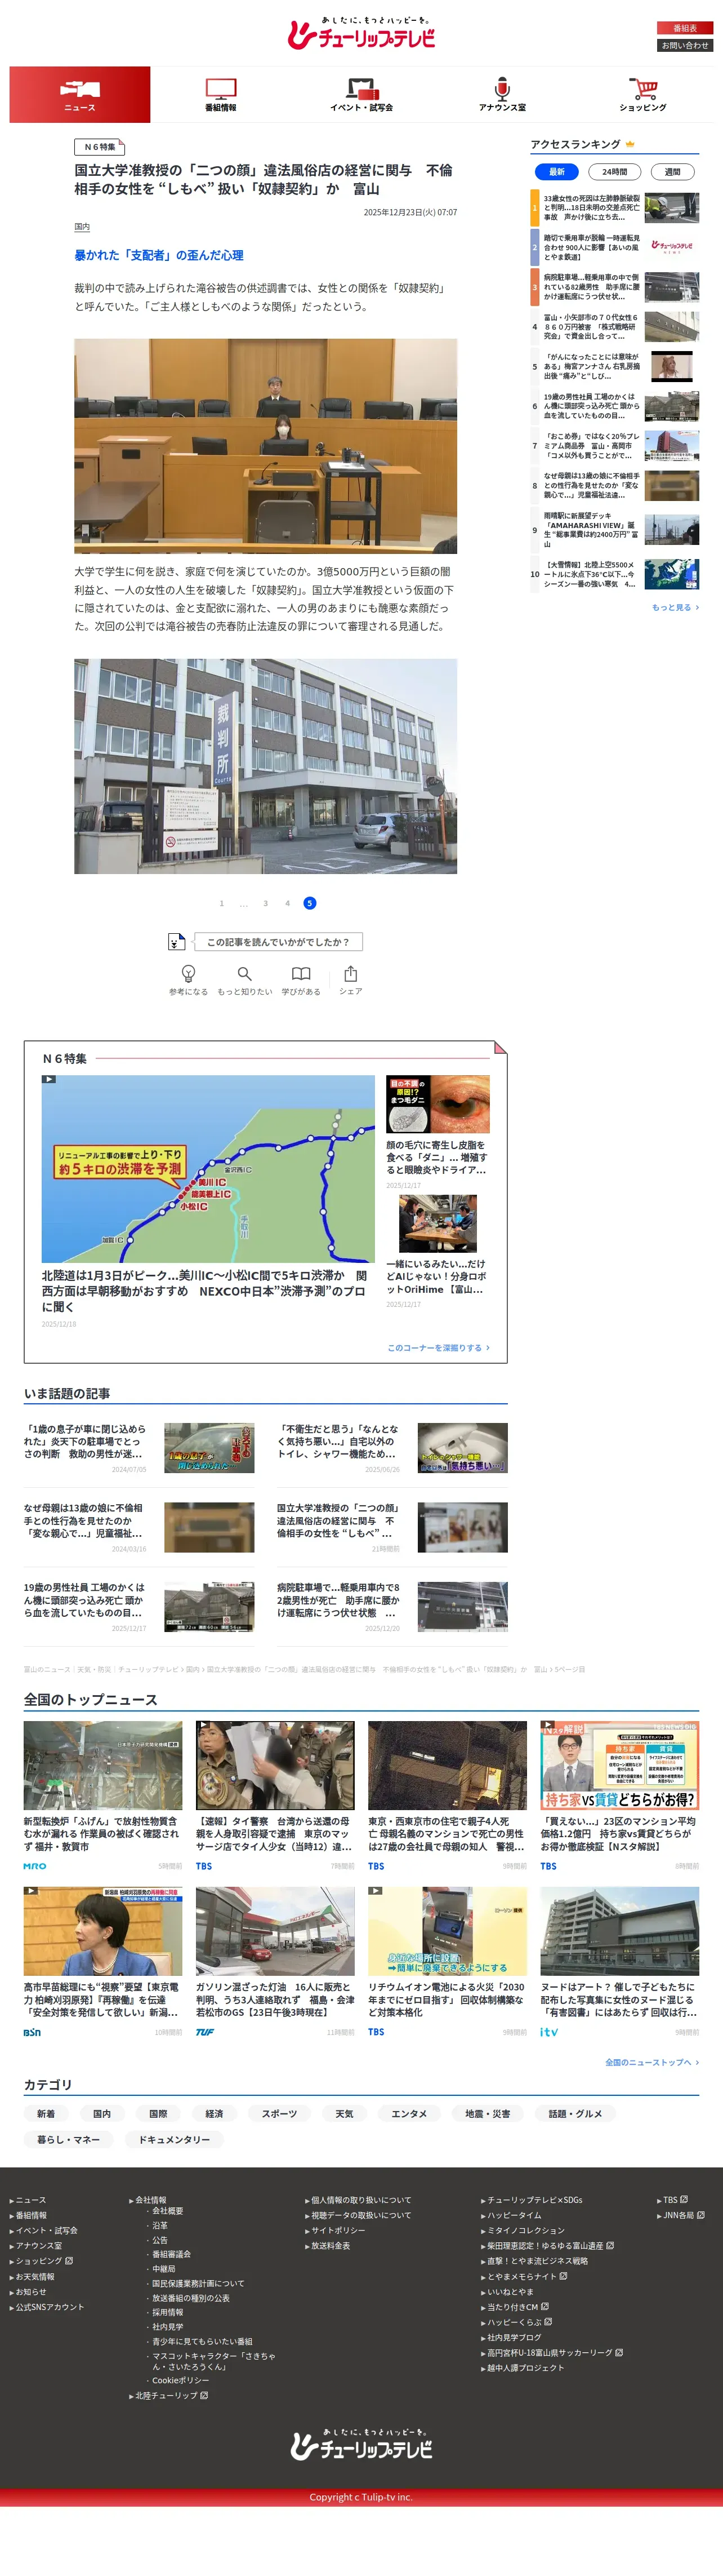This screenshot has width=723, height=2576.
Task: Open ハッピータイム footer link
Action: coord(514,2215)
